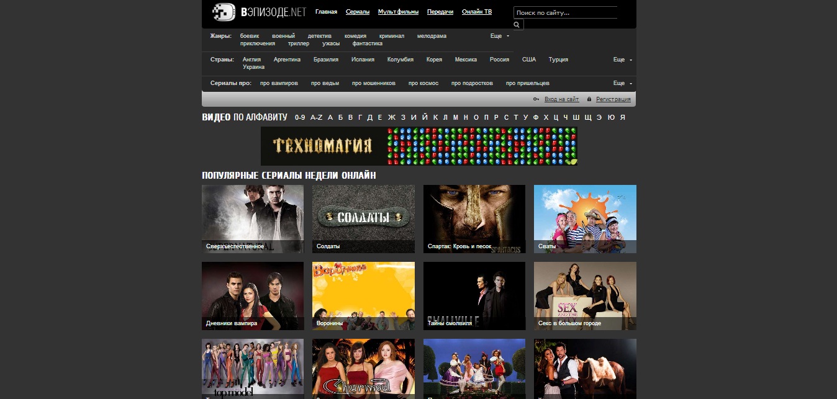837x399 pixels.
Task: Filter by country Колумбия
Action: pos(400,60)
